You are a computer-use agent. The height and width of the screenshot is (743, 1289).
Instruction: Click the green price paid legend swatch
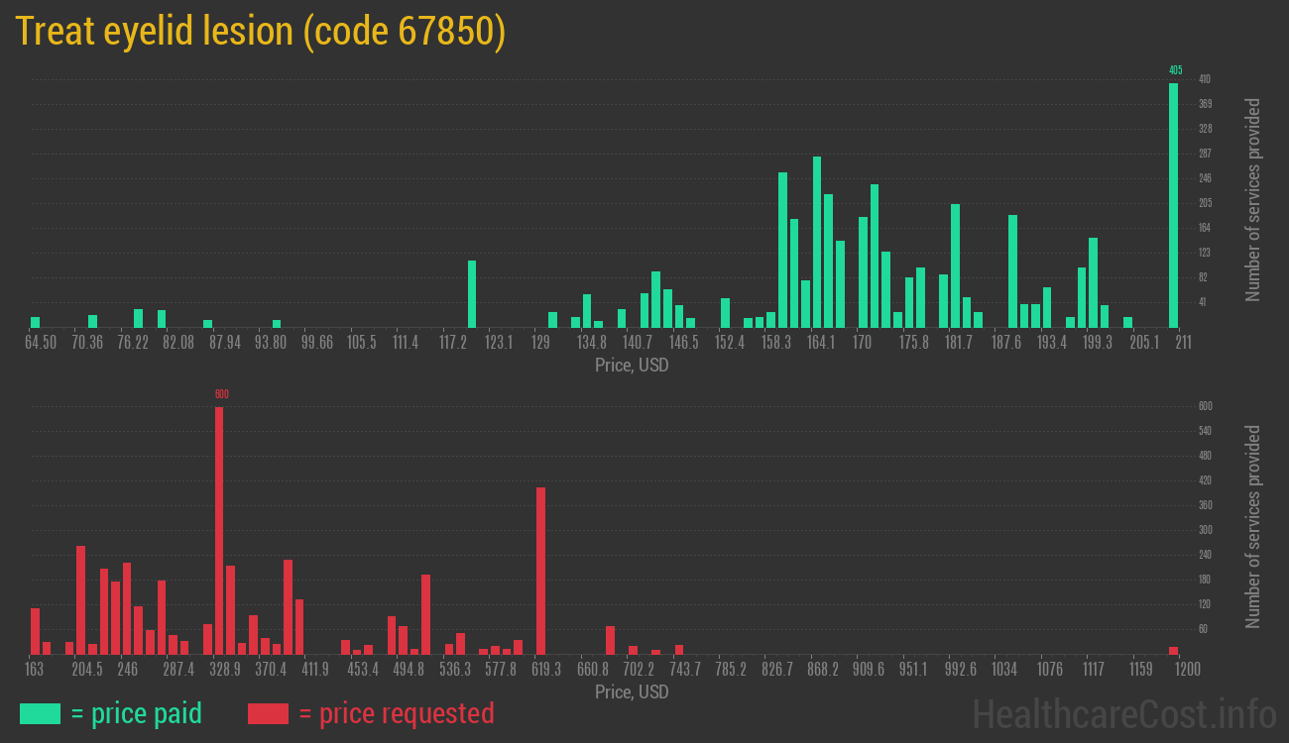click(x=40, y=713)
